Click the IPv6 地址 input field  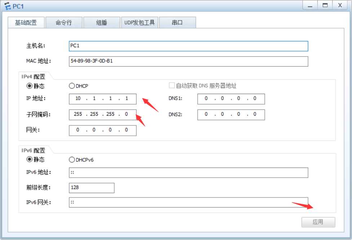click(189, 173)
